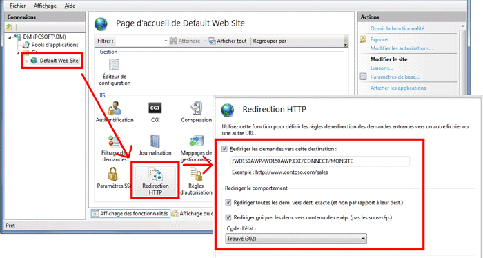Switch to Affichage du contenu tab

(193, 213)
